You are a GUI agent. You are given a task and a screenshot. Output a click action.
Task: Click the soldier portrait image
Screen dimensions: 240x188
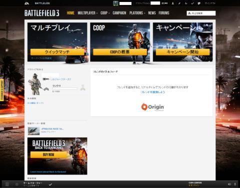[x=35, y=84]
